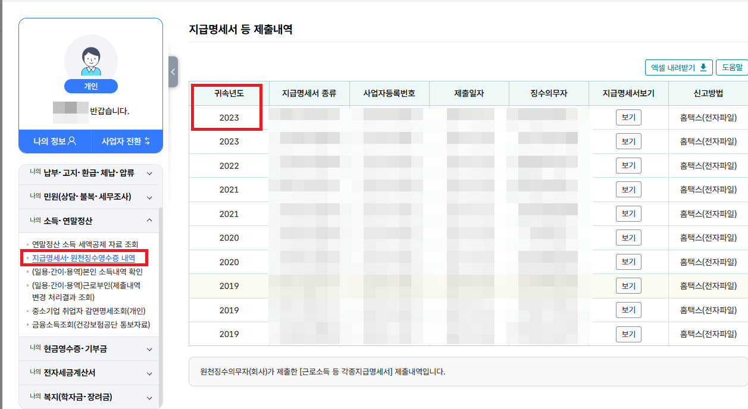Click the 귀속년도 column header

coord(229,93)
